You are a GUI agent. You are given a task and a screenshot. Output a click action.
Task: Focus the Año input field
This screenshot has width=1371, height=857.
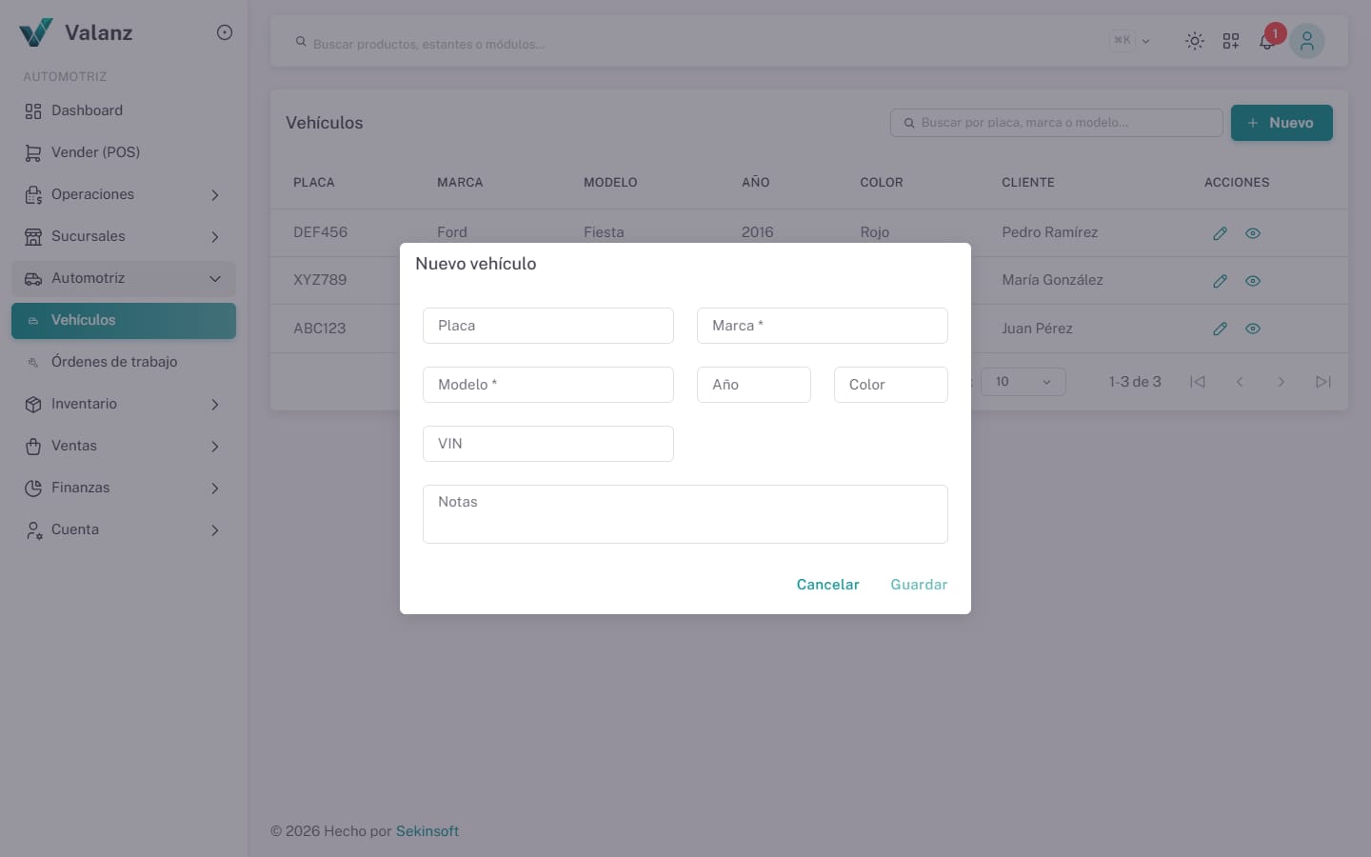[754, 385]
